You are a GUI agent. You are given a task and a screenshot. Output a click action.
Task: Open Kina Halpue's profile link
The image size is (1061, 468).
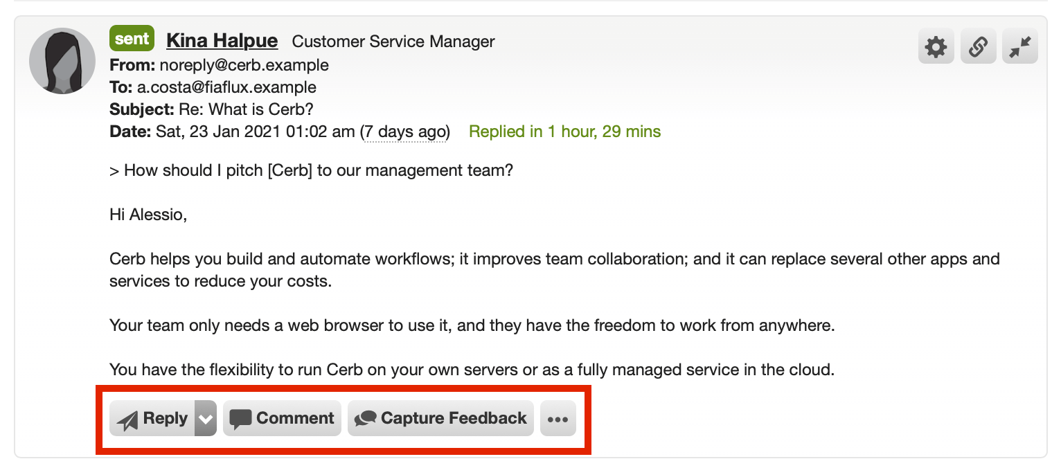222,41
